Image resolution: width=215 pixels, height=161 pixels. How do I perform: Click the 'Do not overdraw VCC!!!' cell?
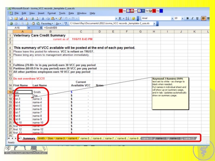click(x=22, y=78)
